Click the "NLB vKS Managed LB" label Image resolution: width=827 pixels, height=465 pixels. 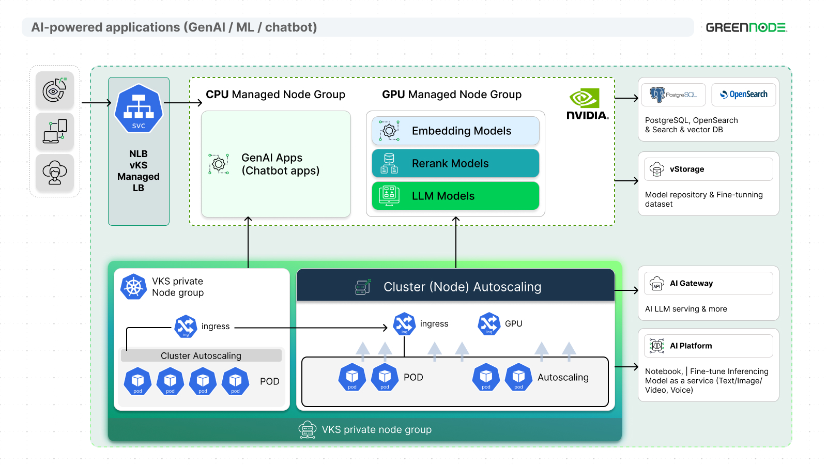(x=139, y=171)
